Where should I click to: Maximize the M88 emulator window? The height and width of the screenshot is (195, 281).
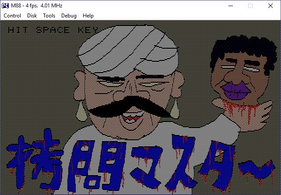pos(250,6)
